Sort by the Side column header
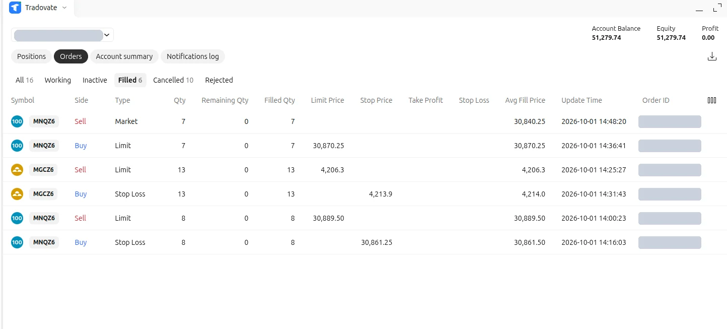The image size is (727, 329). click(81, 100)
